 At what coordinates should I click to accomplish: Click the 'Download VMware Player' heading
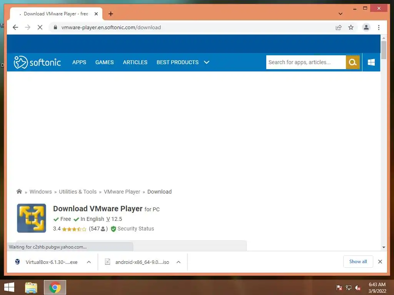coord(98,209)
